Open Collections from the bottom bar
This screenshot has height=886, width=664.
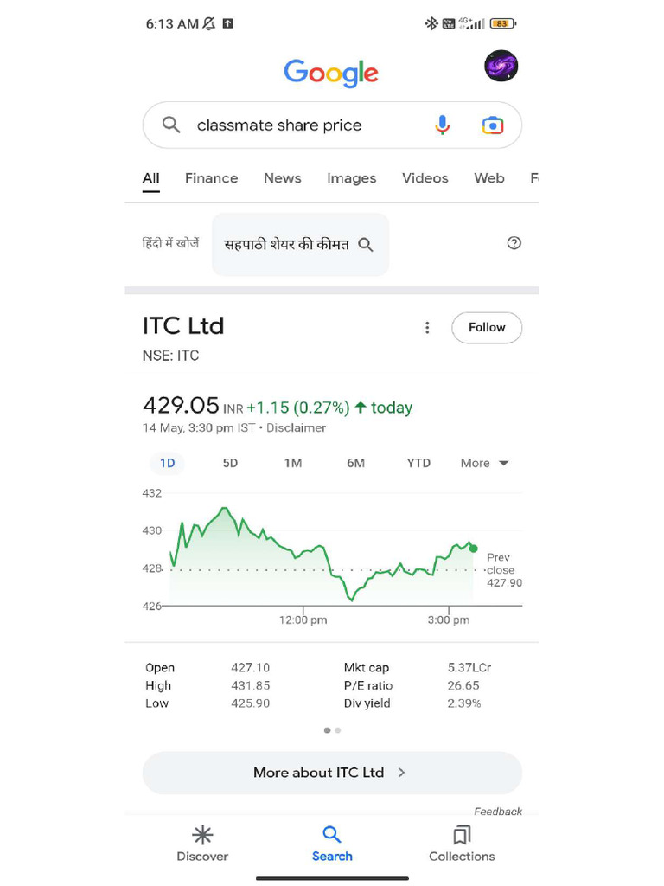pyautogui.click(x=462, y=843)
